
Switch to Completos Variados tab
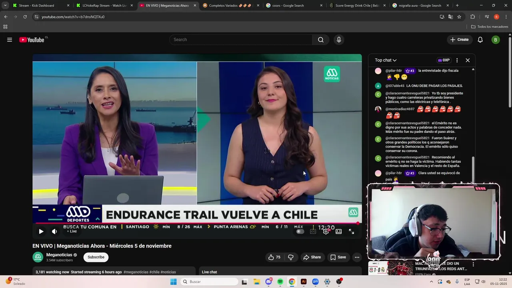click(231, 6)
